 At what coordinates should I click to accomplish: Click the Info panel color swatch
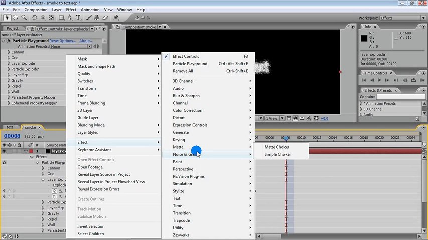point(364,38)
